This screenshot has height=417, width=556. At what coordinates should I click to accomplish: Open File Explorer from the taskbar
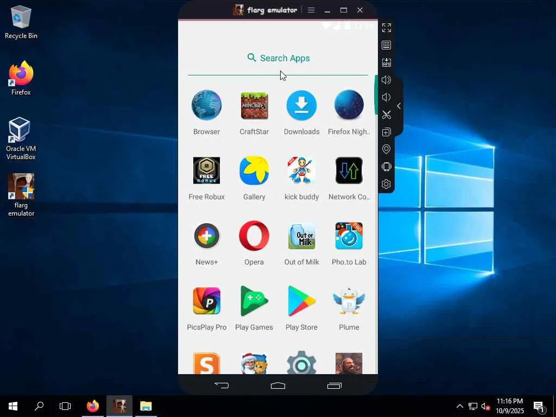pyautogui.click(x=146, y=406)
